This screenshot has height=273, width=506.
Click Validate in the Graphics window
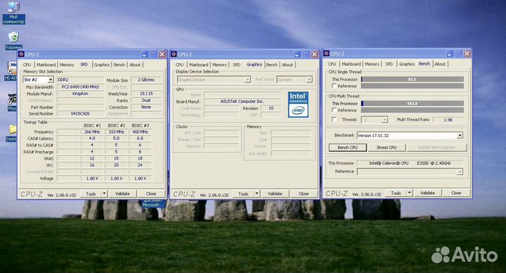(x=275, y=194)
